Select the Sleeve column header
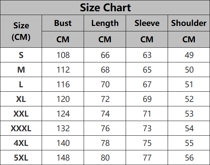This screenshot has height=165, width=210. [147, 23]
